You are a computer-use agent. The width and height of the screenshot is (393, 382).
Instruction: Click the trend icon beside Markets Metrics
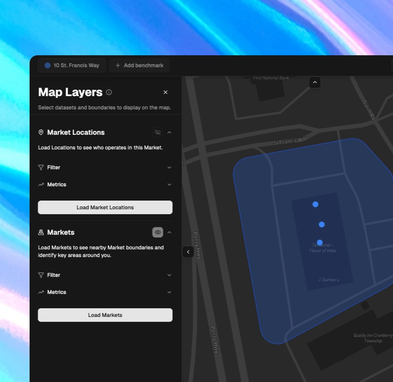[41, 292]
